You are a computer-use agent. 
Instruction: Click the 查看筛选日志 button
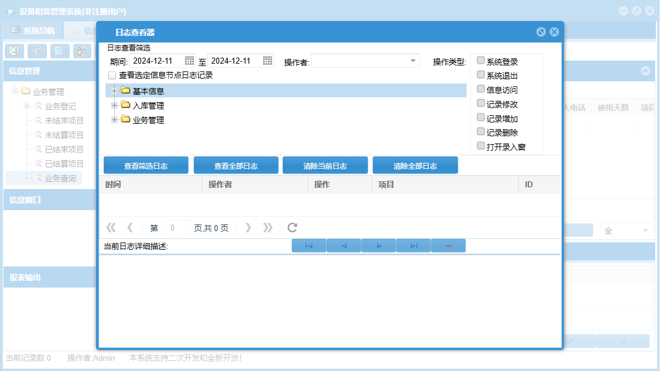tap(146, 166)
